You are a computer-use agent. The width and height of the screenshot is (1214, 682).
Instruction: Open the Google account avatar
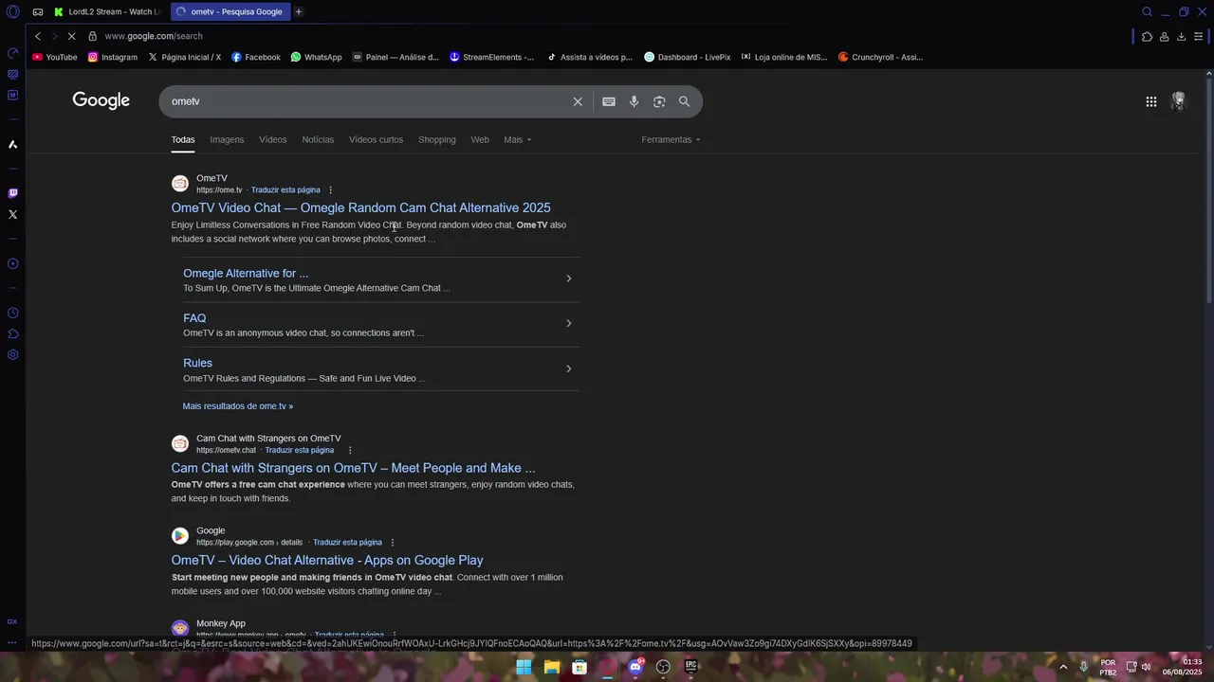click(1179, 101)
